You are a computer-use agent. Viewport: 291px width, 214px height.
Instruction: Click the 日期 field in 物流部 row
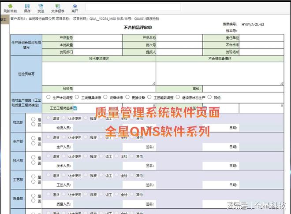point(261,128)
